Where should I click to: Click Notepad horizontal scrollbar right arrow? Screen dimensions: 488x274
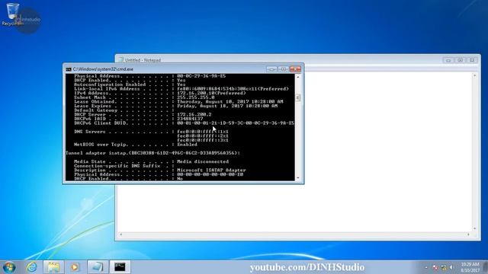pyautogui.click(x=468, y=234)
